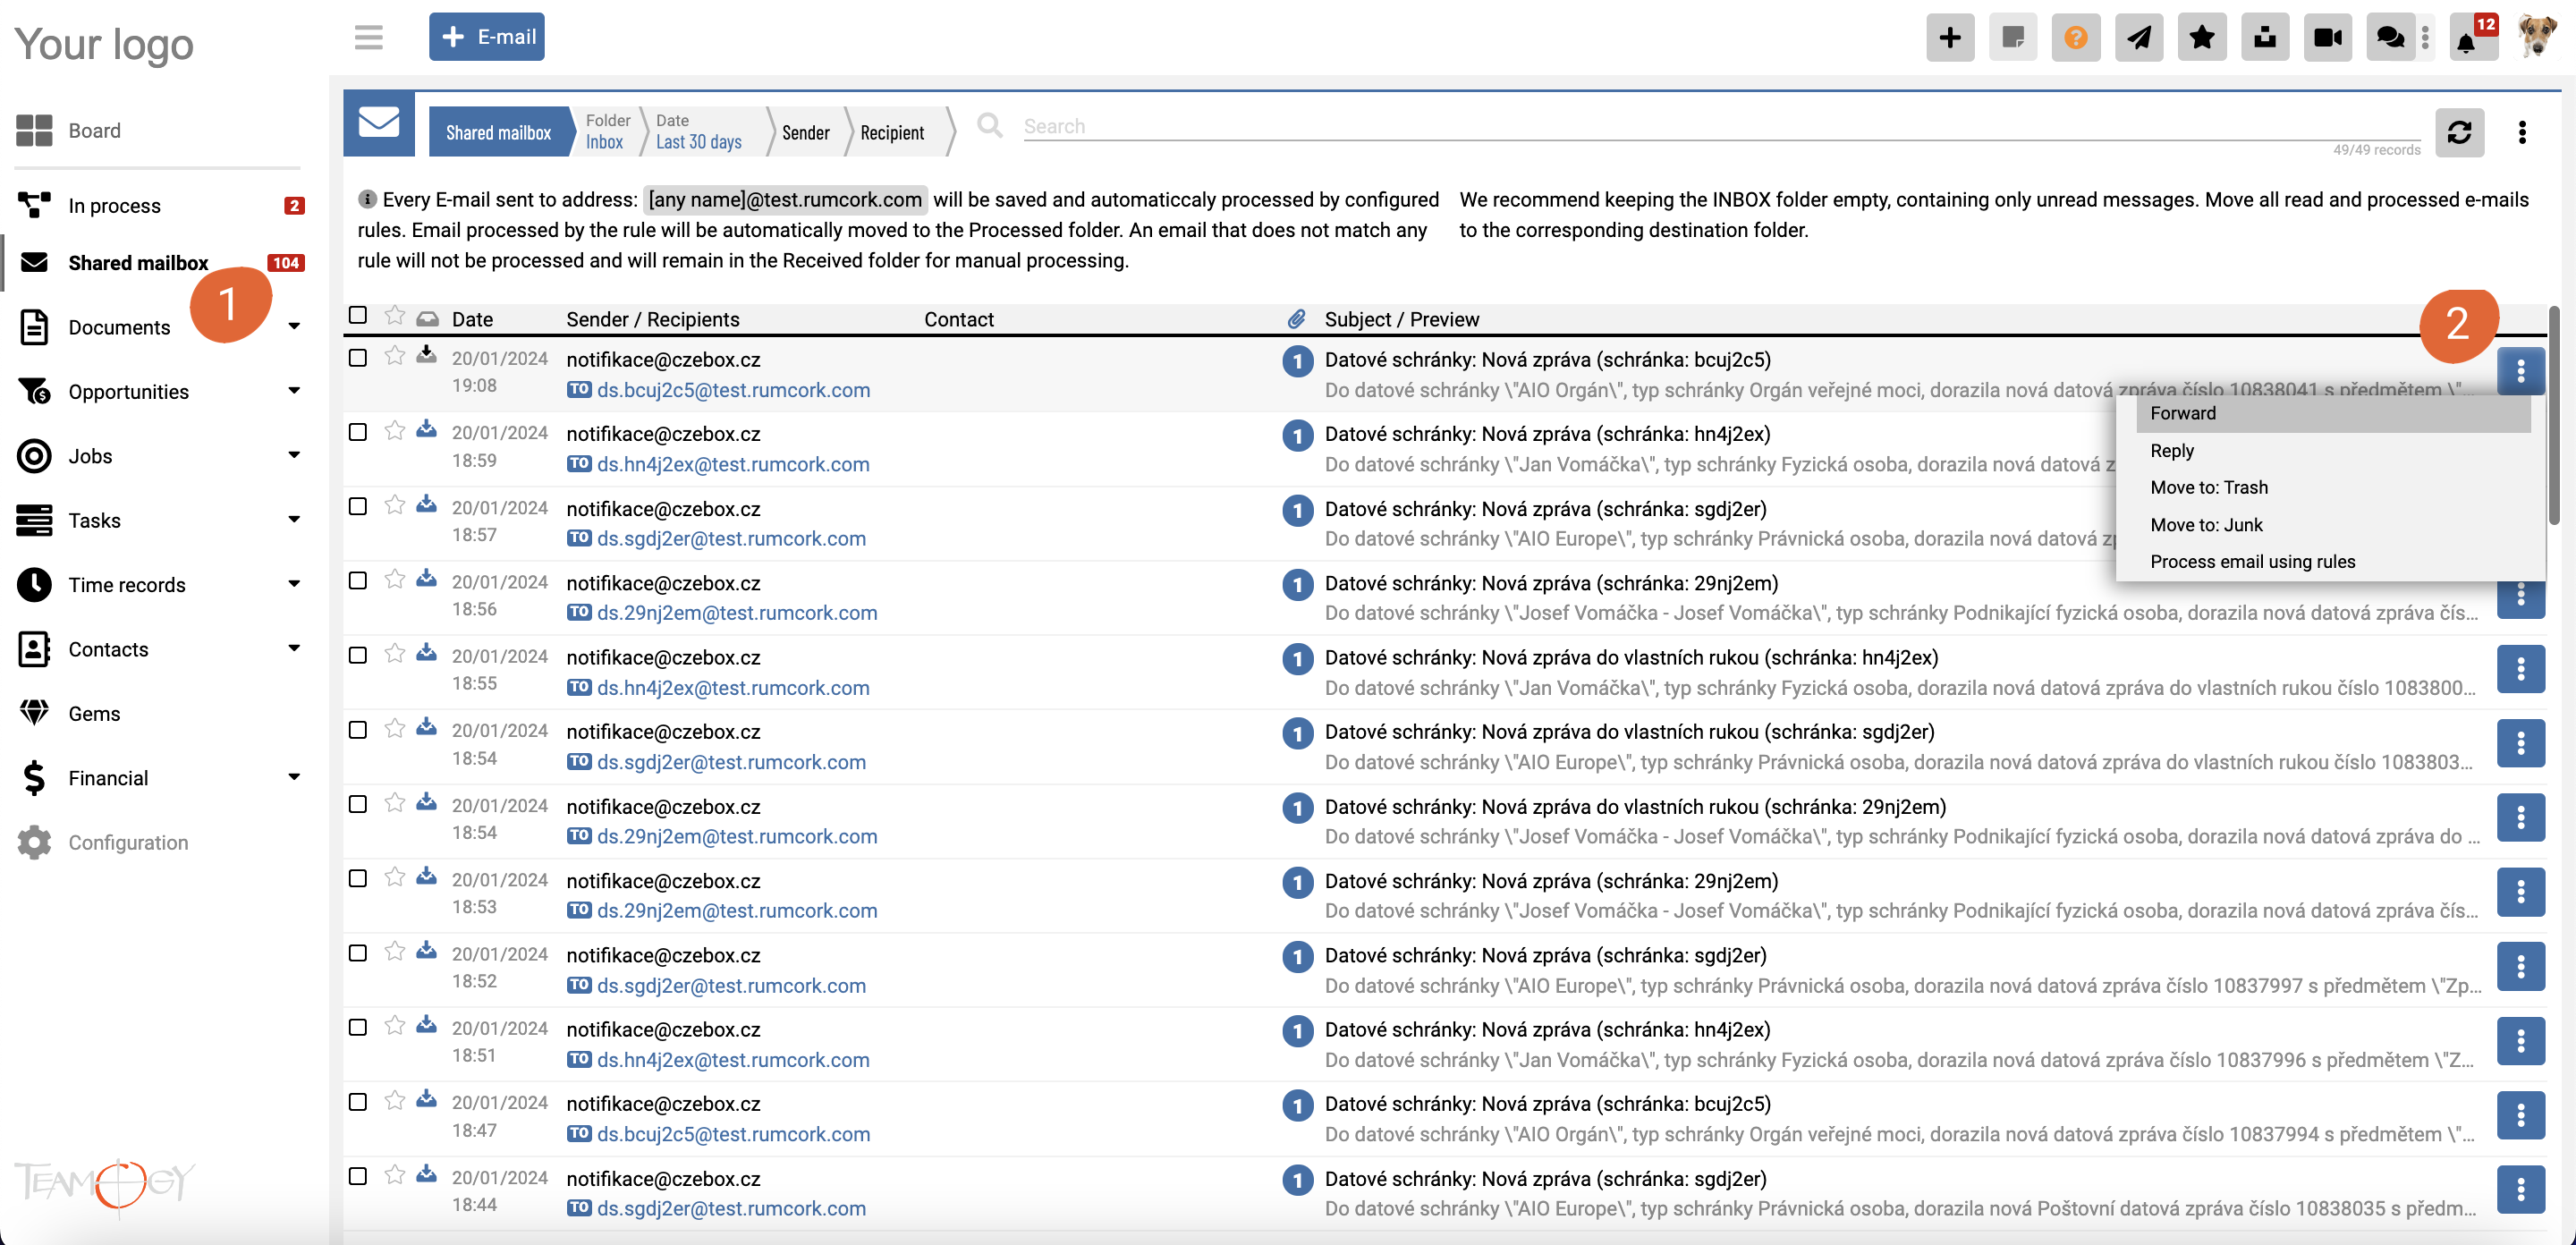Select the 18:44 email checkbox
Viewport: 2576px width, 1245px height.
[357, 1177]
